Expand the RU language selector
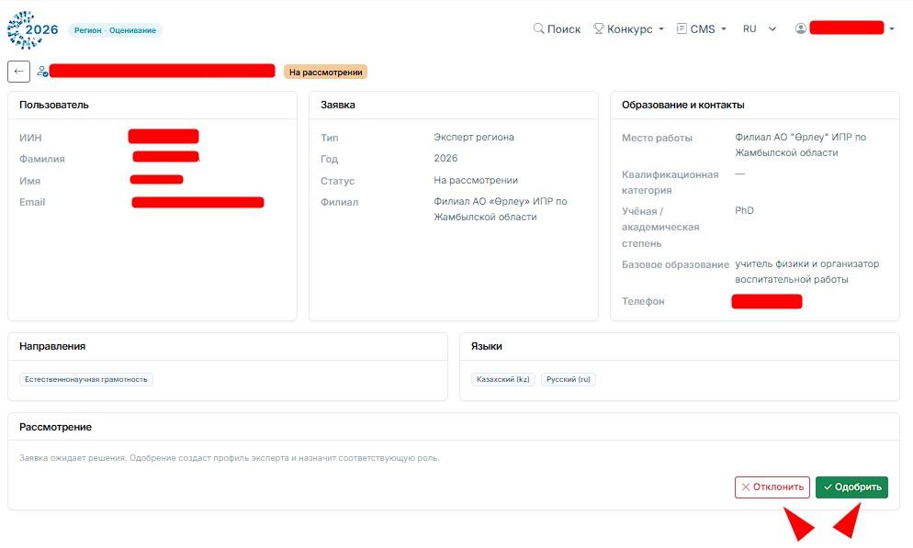The image size is (913, 548). click(x=760, y=28)
